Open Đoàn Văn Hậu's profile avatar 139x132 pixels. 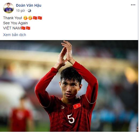click(9, 8)
